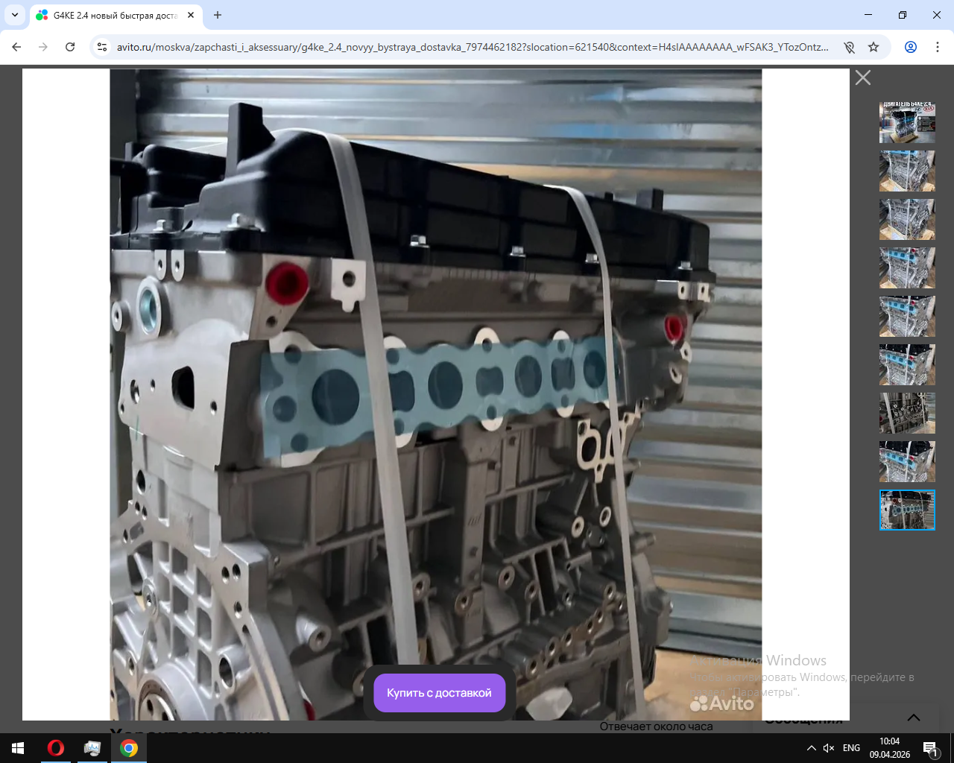The width and height of the screenshot is (954, 763).
Task: View site information for avito.ru
Action: click(103, 47)
